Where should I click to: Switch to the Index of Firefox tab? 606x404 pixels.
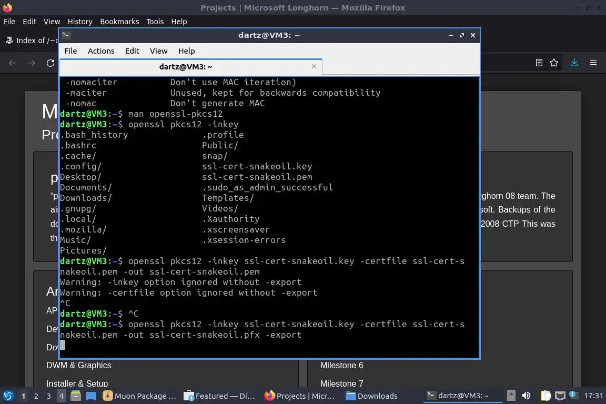click(x=31, y=41)
